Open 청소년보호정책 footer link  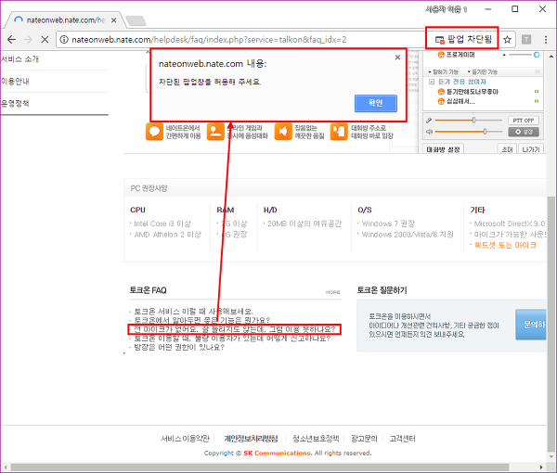tap(316, 439)
